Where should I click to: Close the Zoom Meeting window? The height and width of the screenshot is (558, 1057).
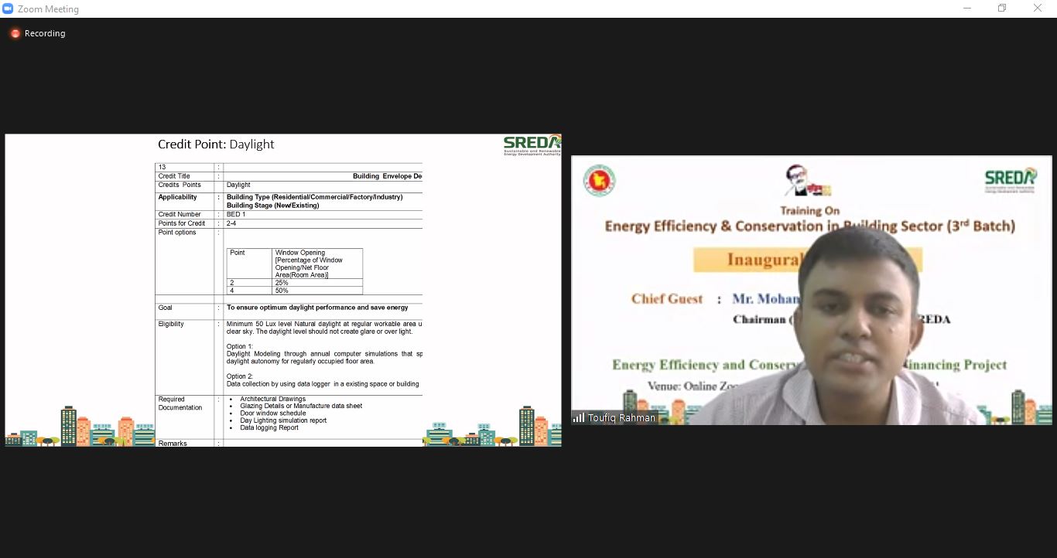click(1038, 9)
